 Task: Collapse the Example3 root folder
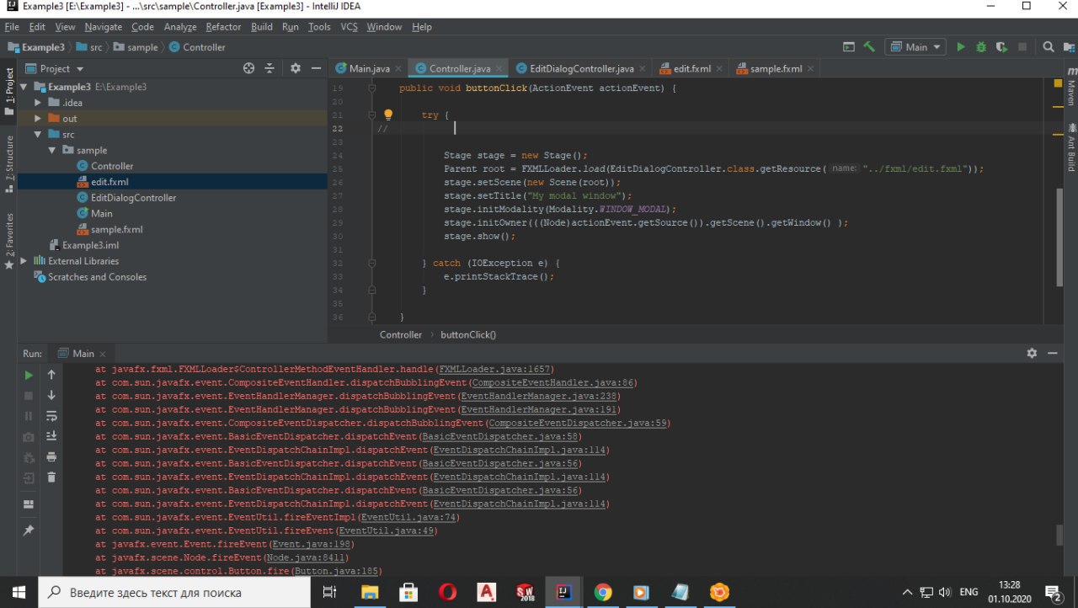pyautogui.click(x=24, y=87)
